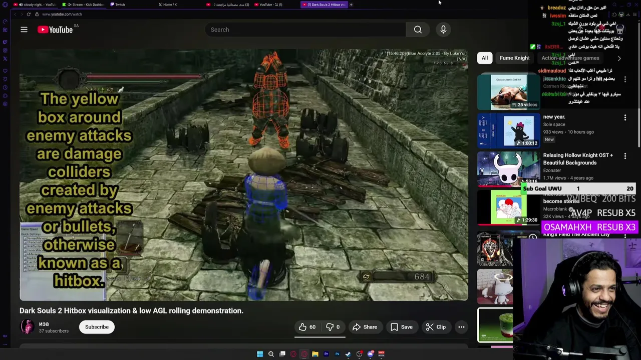Click the YouTube logo to go home

coord(55,29)
